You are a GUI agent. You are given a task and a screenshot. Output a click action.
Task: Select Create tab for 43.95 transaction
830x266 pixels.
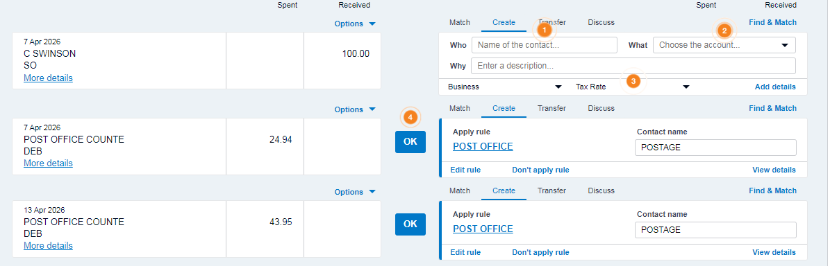(504, 190)
